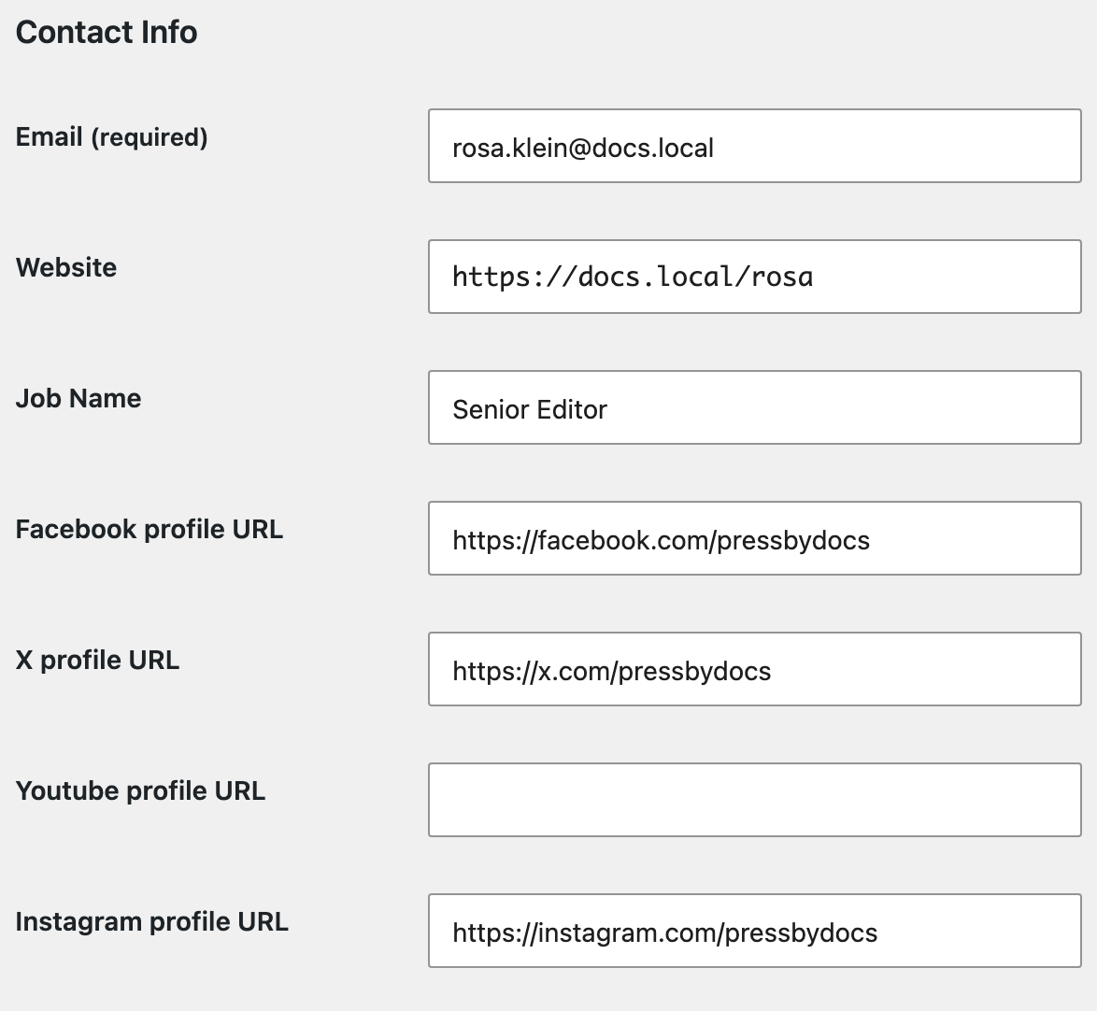Click the 'Website' label
This screenshot has width=1097, height=1011.
66,267
